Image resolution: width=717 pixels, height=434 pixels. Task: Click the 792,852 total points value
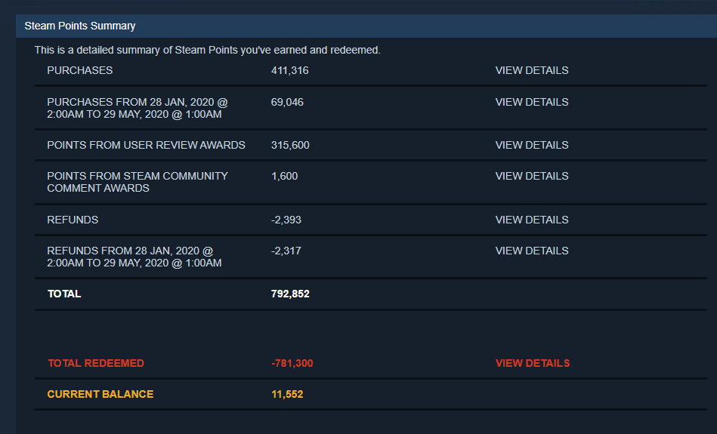(290, 294)
